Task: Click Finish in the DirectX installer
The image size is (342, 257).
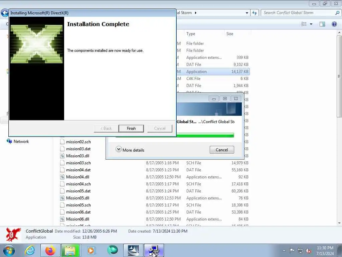Action: point(131,128)
